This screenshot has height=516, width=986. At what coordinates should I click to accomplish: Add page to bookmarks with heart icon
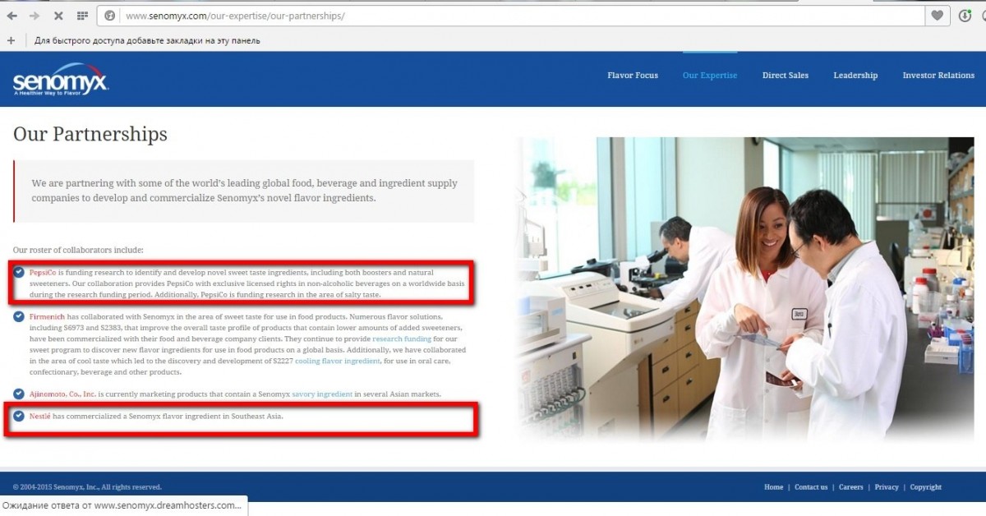click(x=936, y=16)
